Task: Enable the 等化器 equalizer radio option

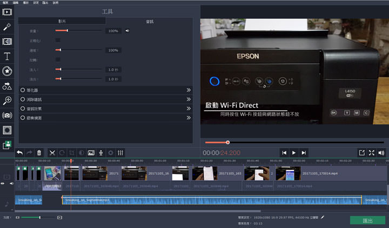Action: 23,90
